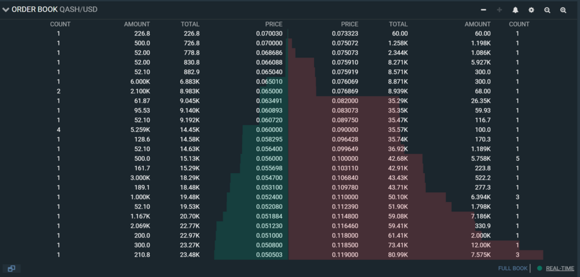Select the lowest bid price 0.050503

(269, 255)
